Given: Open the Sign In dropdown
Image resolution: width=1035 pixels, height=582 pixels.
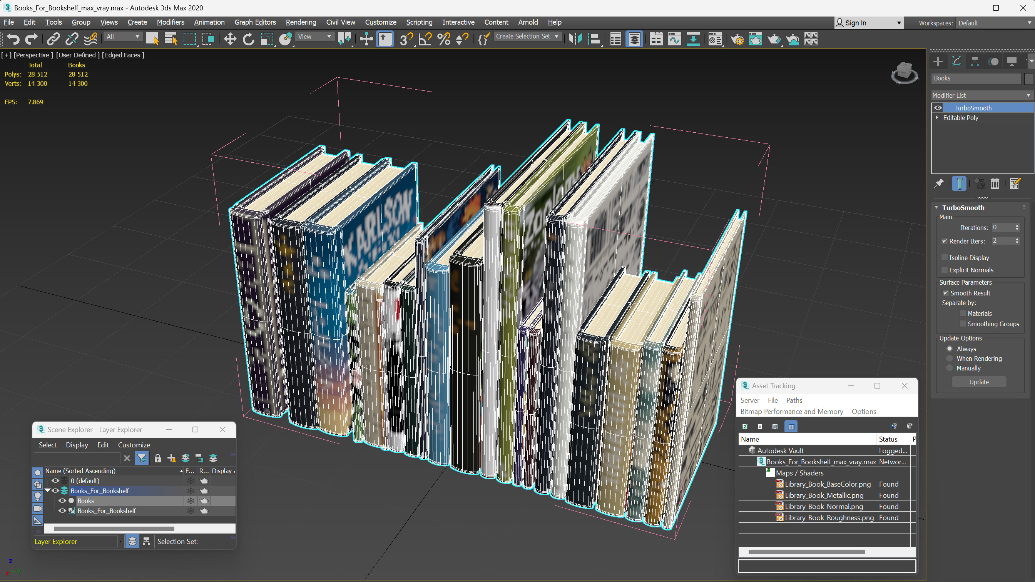Looking at the screenshot, I should coord(869,23).
